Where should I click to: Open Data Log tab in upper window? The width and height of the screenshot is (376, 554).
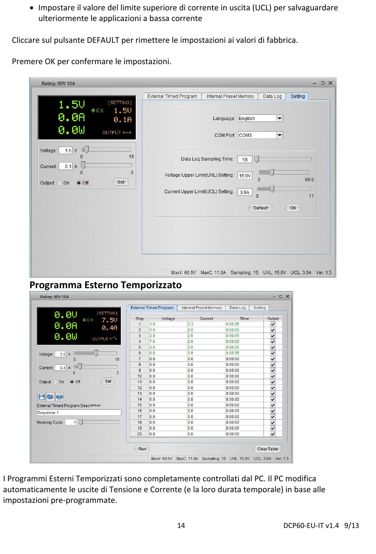pyautogui.click(x=272, y=96)
